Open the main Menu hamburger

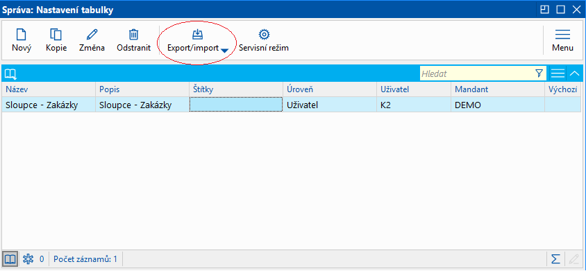tap(563, 40)
